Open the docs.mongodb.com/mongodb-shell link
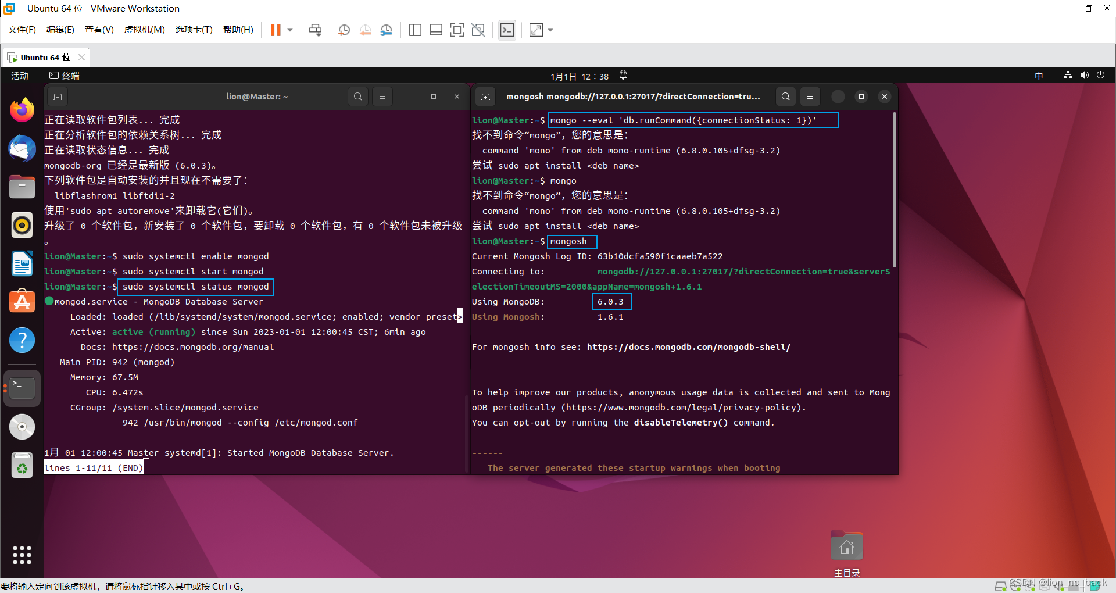 pyautogui.click(x=689, y=347)
